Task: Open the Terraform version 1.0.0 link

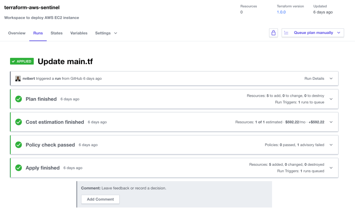Action: tap(281, 12)
